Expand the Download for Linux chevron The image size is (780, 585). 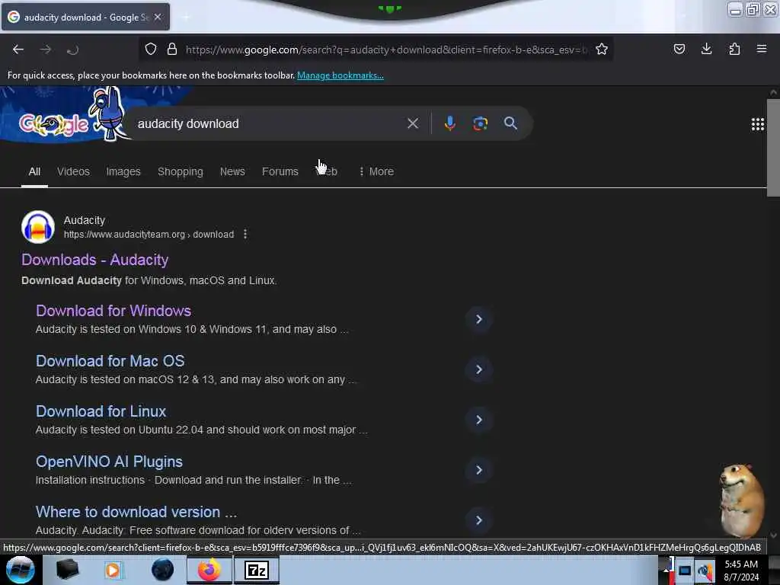point(479,420)
